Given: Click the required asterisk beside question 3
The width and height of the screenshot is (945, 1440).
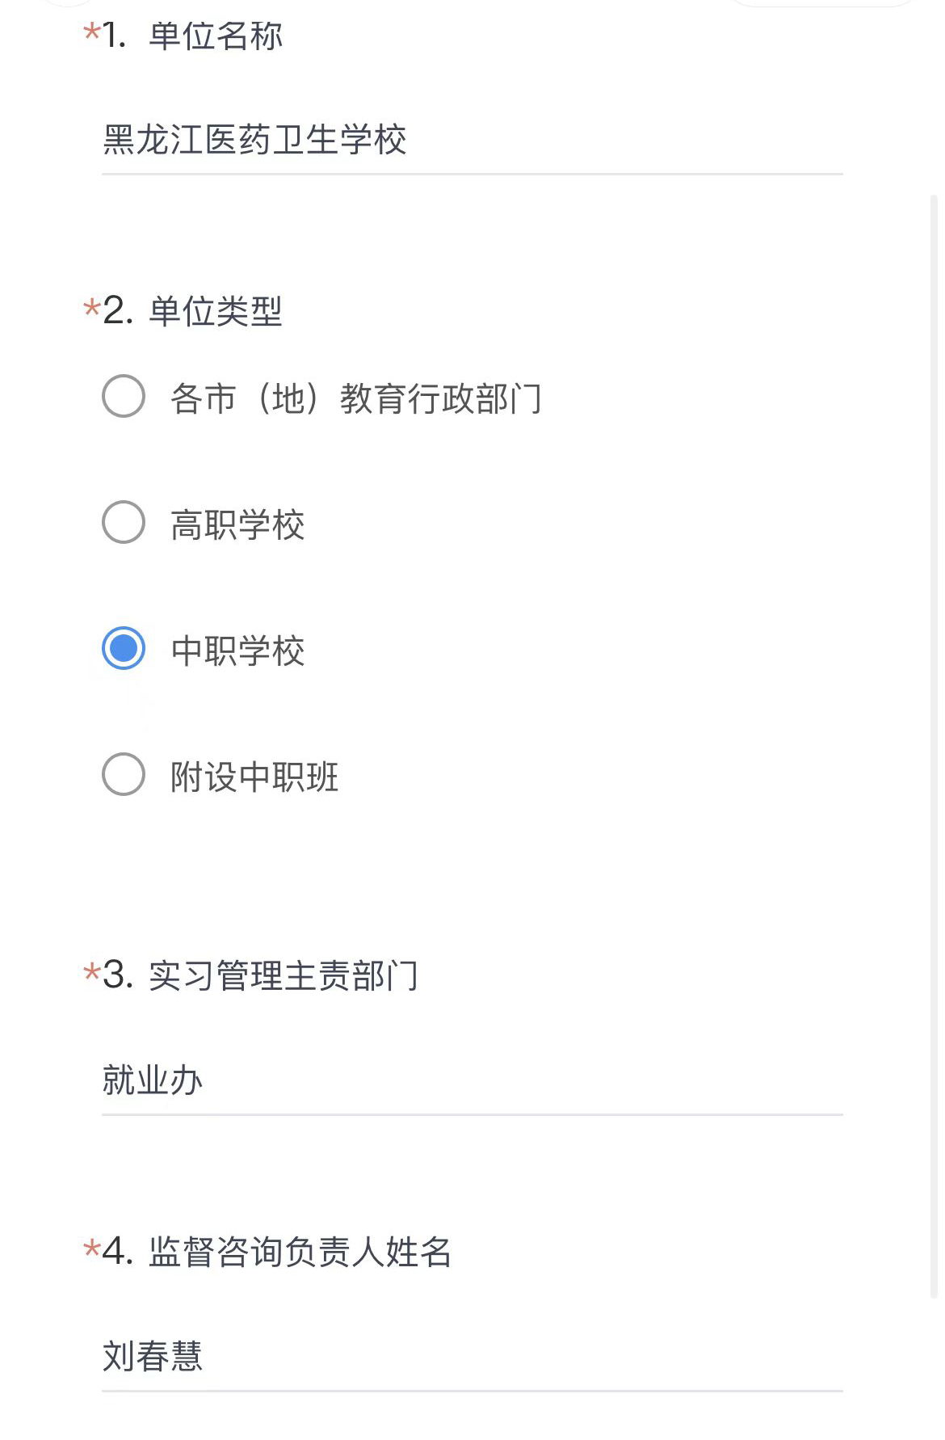Looking at the screenshot, I should click(x=91, y=971).
